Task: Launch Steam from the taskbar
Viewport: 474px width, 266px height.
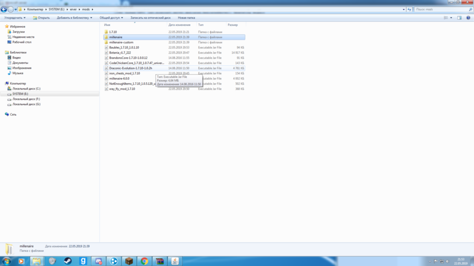Action: [x=68, y=261]
